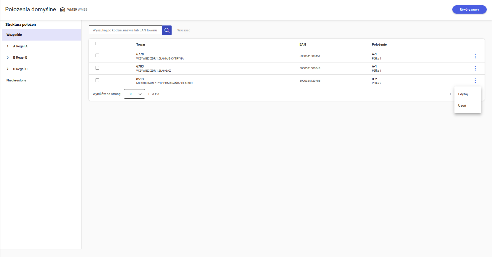492x257 pixels.
Task: Choose Usuń from the context menu
Action: coord(467,105)
